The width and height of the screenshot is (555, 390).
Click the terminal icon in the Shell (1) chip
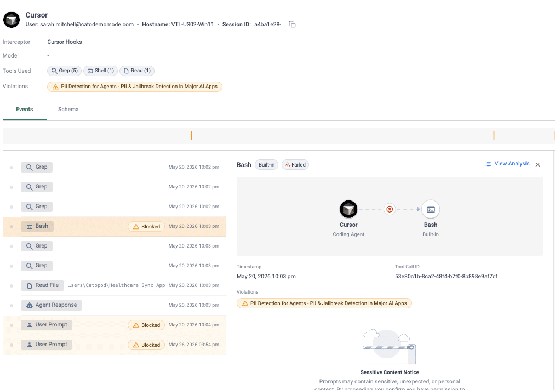click(x=90, y=71)
